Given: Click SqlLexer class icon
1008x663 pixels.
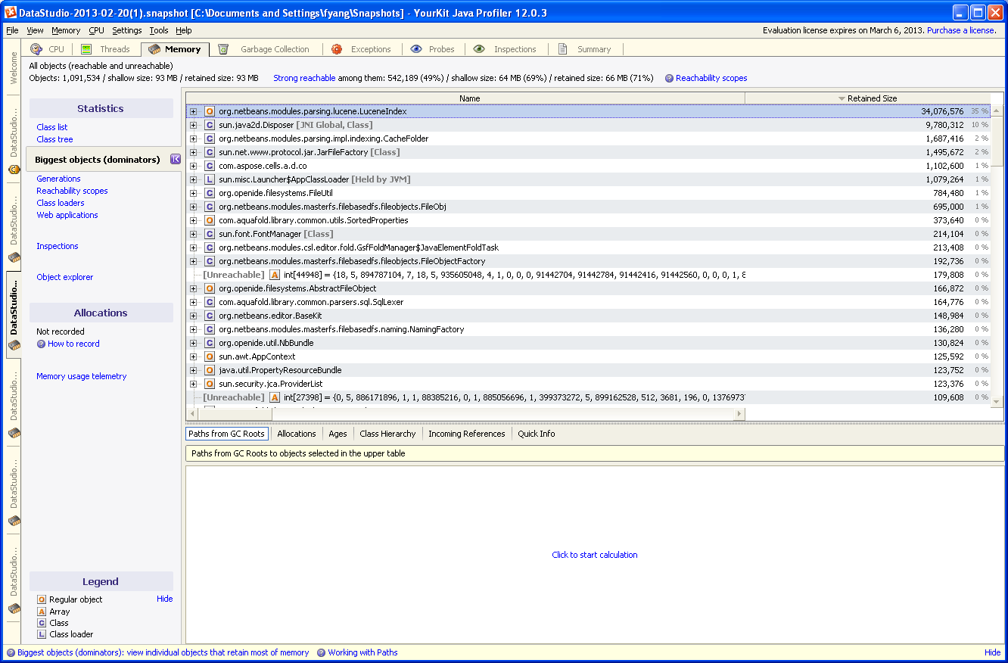Looking at the screenshot, I should click(210, 302).
